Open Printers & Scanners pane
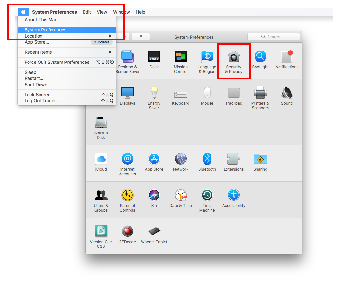 [x=260, y=98]
